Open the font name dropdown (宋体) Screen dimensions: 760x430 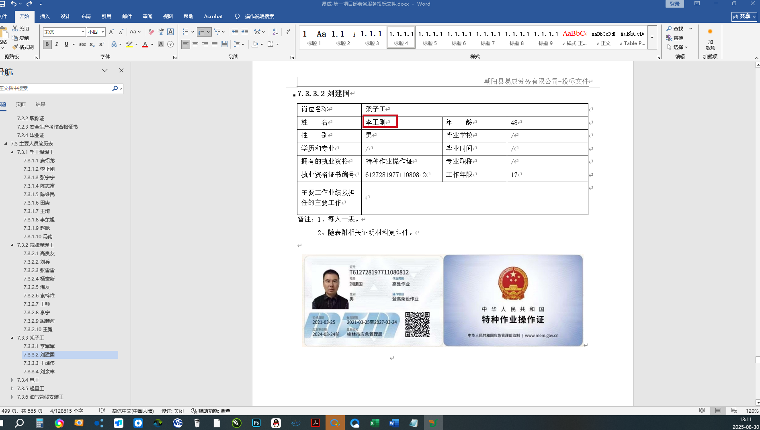(x=83, y=32)
